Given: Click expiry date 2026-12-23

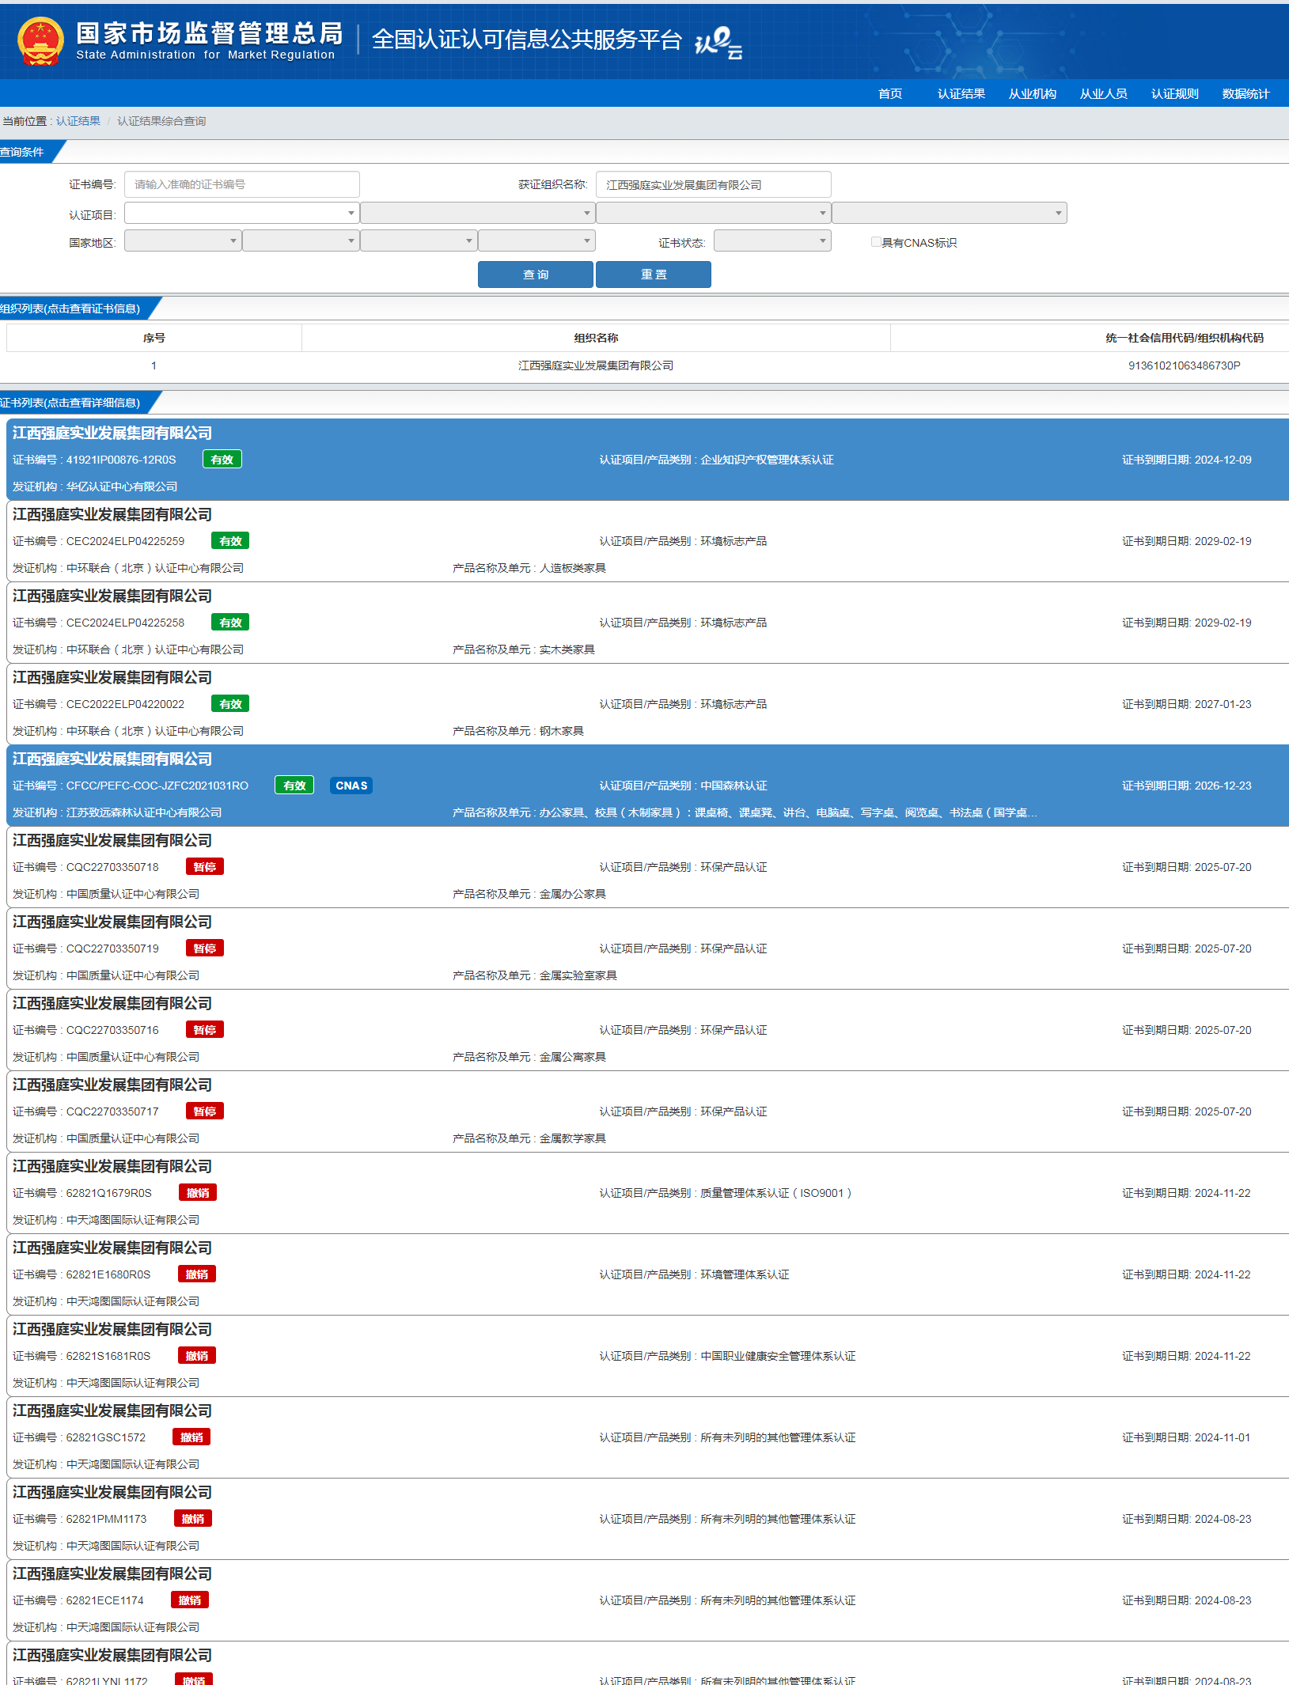Looking at the screenshot, I should click(x=1223, y=786).
